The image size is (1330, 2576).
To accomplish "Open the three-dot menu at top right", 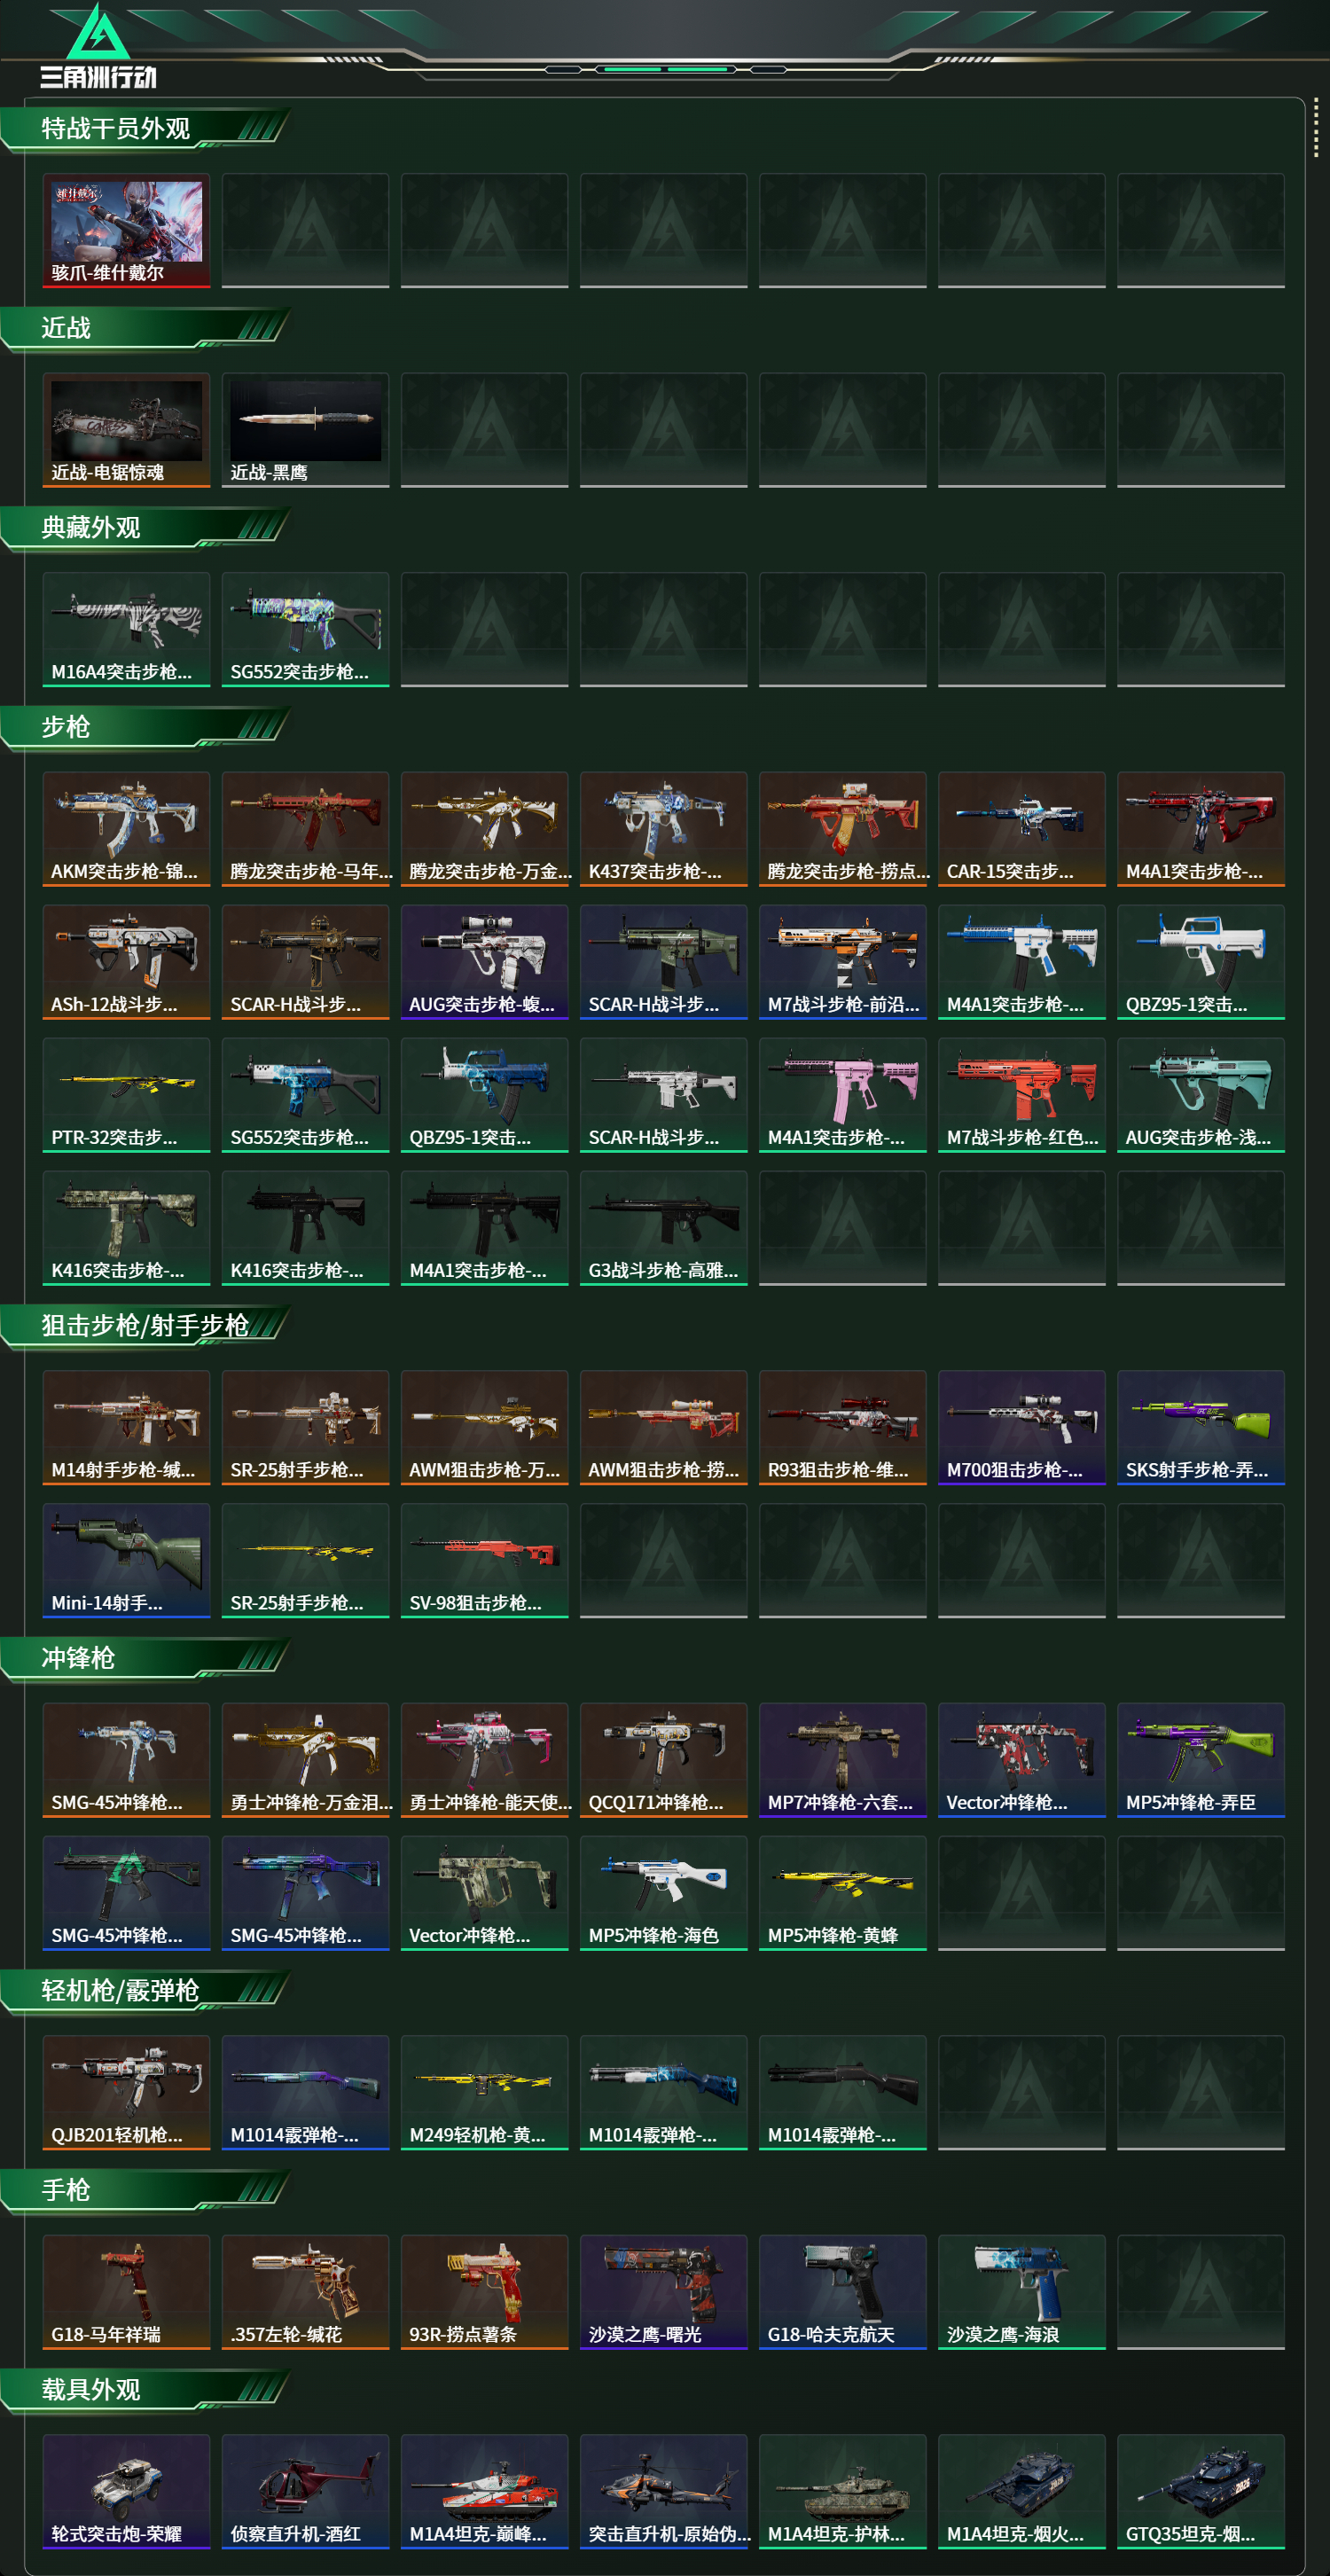I will [x=1315, y=128].
